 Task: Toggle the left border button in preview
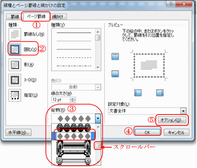138,93
